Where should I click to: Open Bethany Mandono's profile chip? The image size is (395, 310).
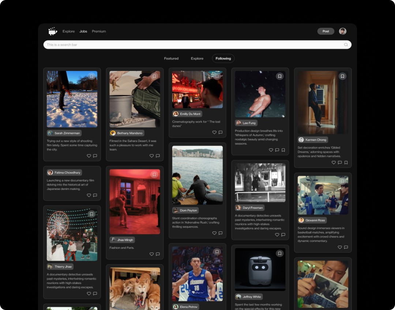[127, 133]
